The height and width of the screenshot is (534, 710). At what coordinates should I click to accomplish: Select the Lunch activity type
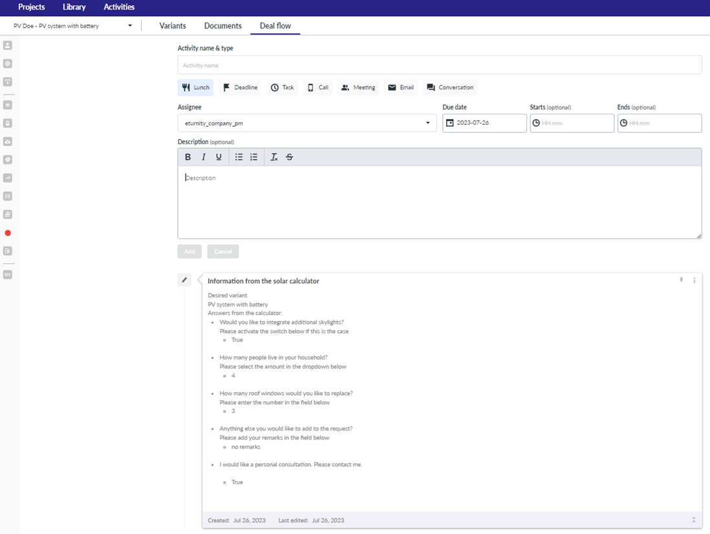[195, 87]
